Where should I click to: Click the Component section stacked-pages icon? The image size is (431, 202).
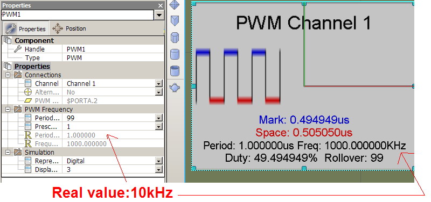(x=8, y=41)
